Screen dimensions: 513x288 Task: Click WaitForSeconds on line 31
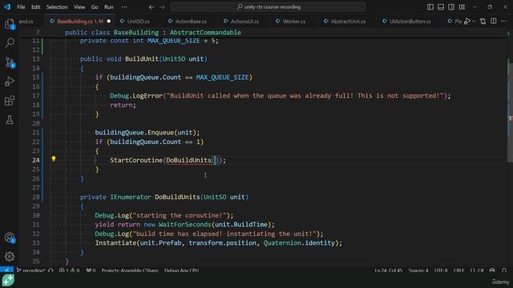point(185,225)
